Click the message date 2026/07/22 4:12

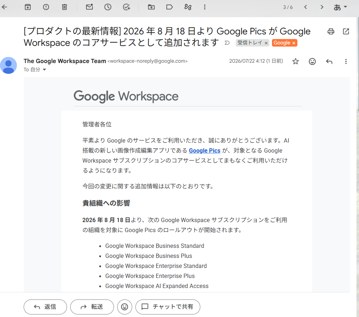pyautogui.click(x=256, y=61)
